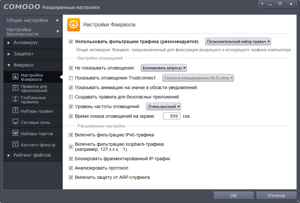300x203 pixels.
Task: Click the help question mark button
Action: pyautogui.click(x=262, y=4)
